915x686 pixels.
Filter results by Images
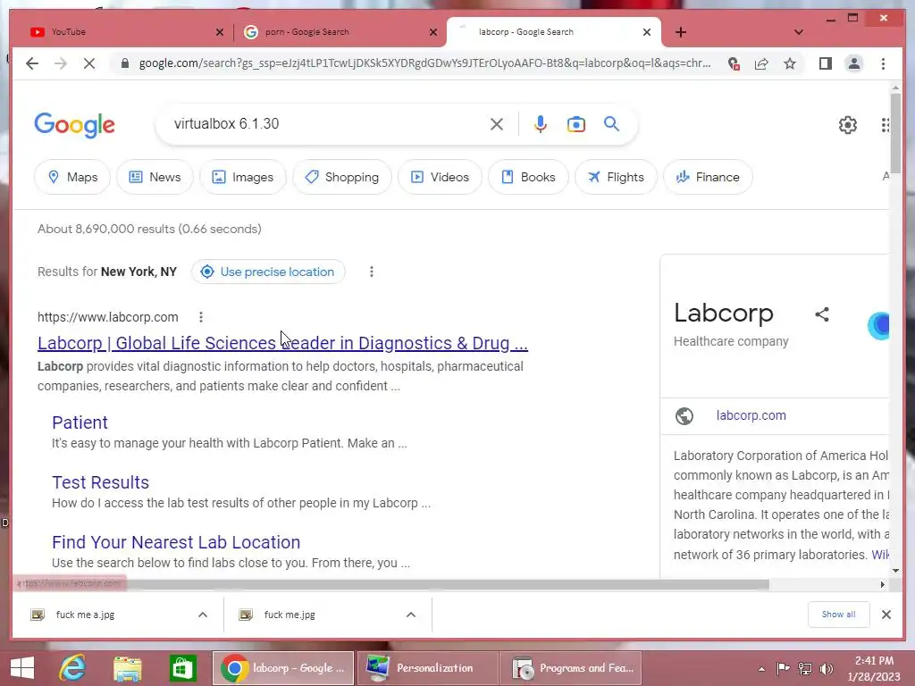[x=243, y=177]
